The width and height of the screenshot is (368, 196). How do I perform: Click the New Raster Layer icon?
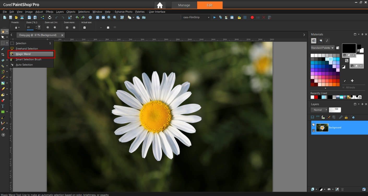pos(313,189)
